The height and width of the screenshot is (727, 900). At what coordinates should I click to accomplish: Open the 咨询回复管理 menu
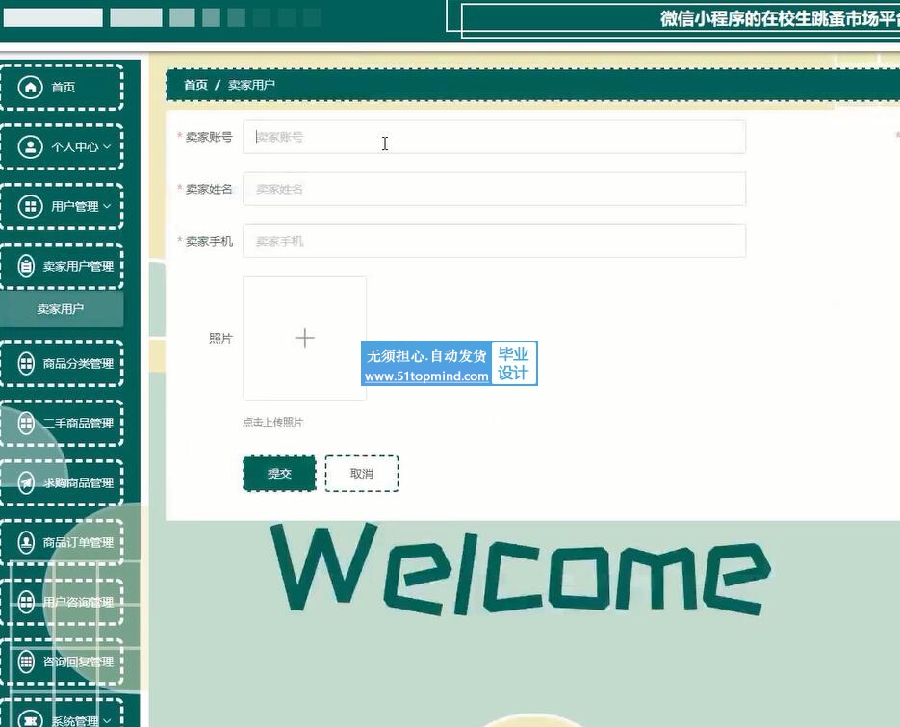pyautogui.click(x=62, y=662)
